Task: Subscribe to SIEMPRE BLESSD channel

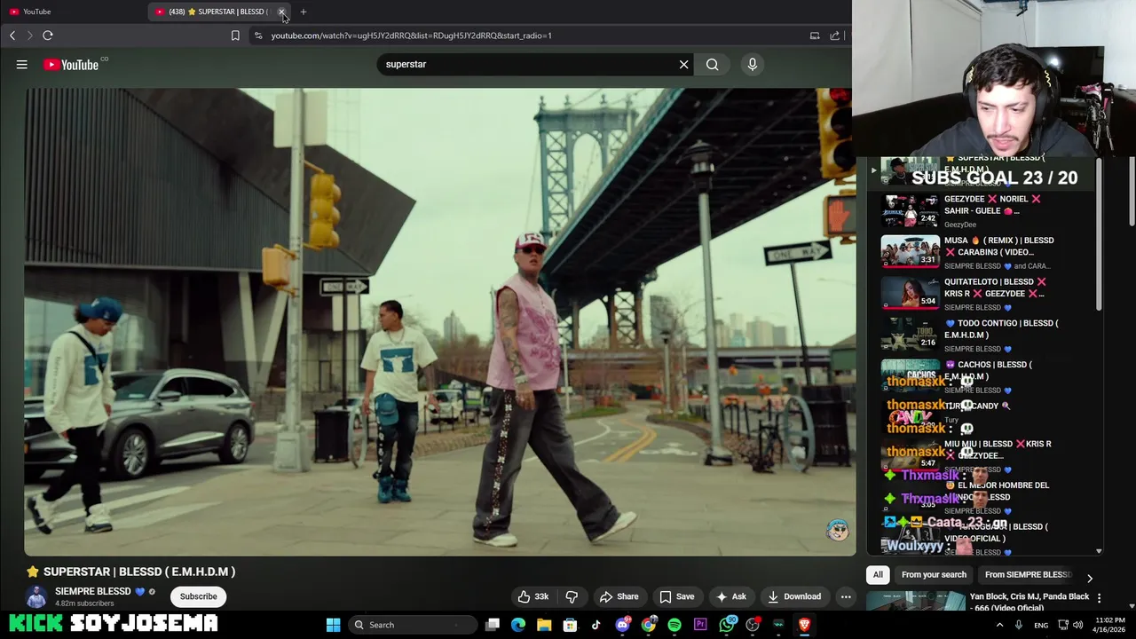Action: point(198,596)
